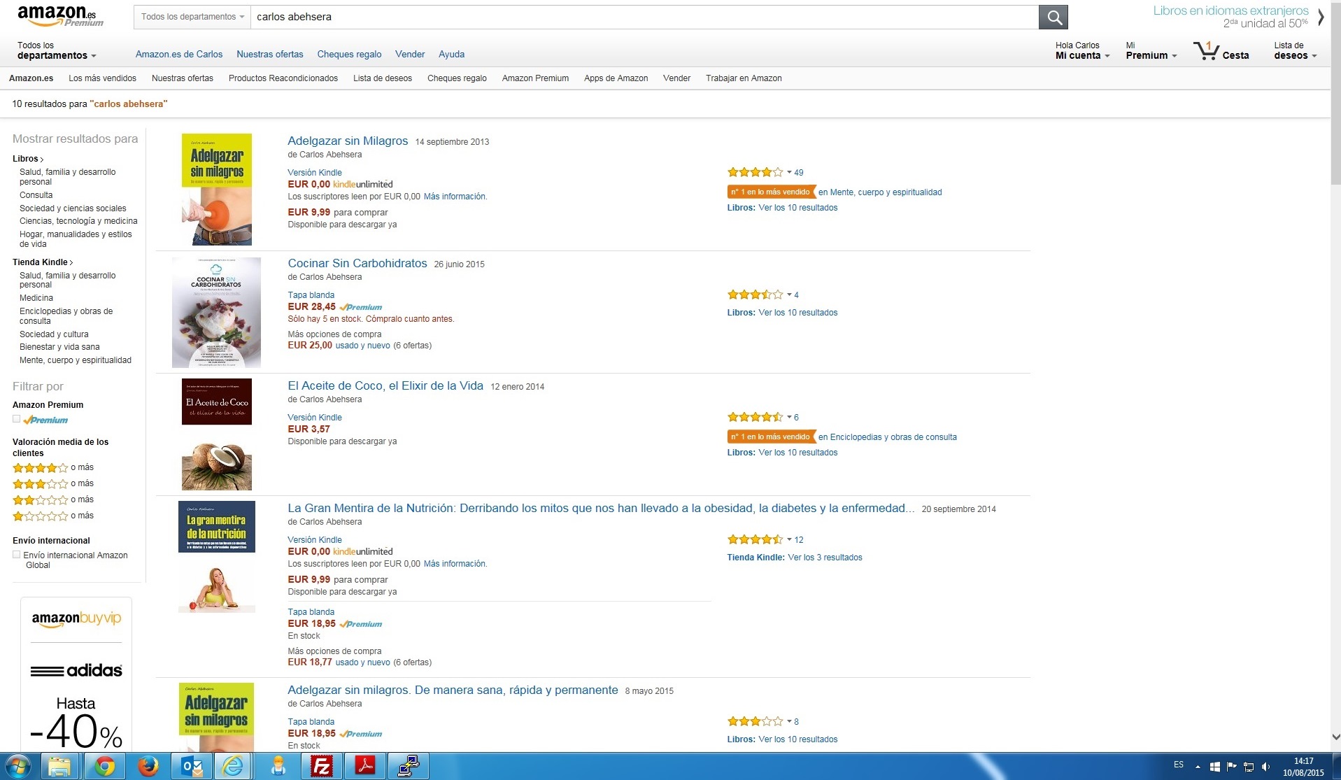
Task: Expand rating breakdown arrow beside 49 reviews
Action: (x=789, y=173)
